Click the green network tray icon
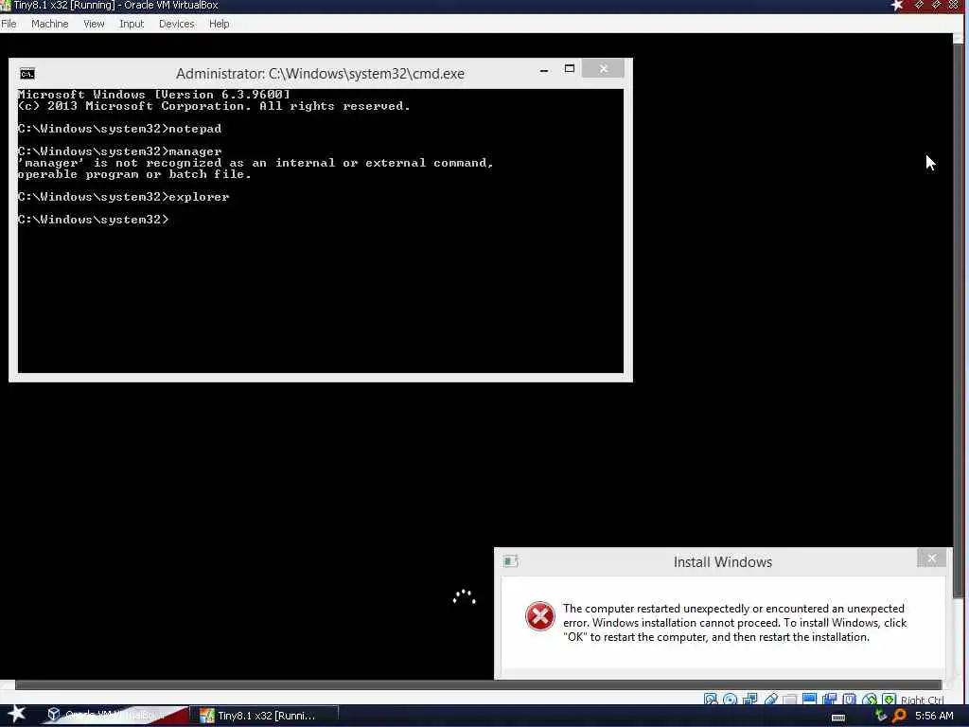Screen dimensions: 969x727 [881, 716]
